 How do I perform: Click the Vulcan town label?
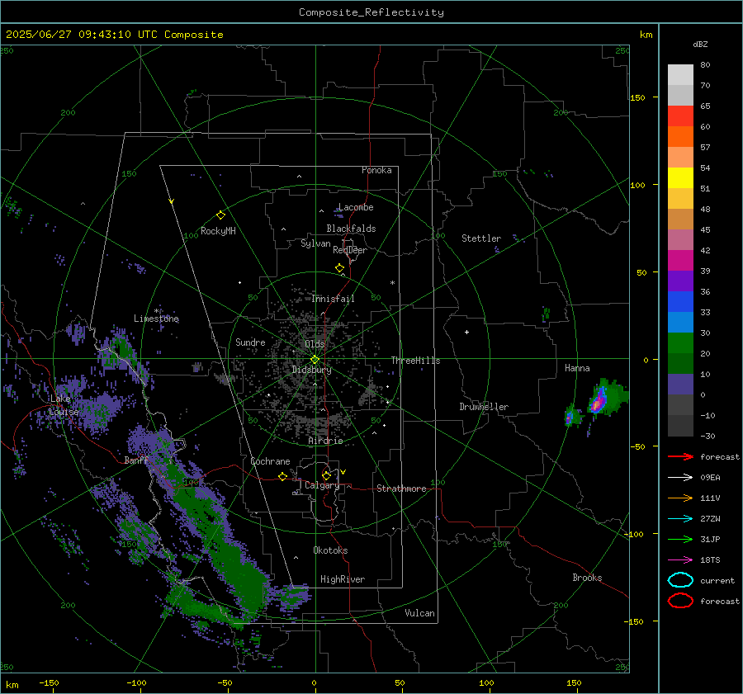pos(419,613)
